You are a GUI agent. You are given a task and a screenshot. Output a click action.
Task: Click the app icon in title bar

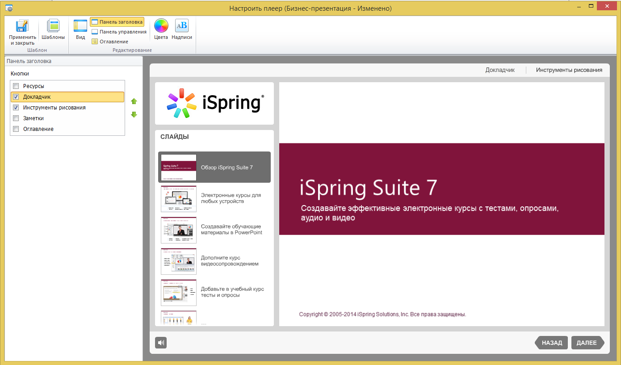pos(9,8)
